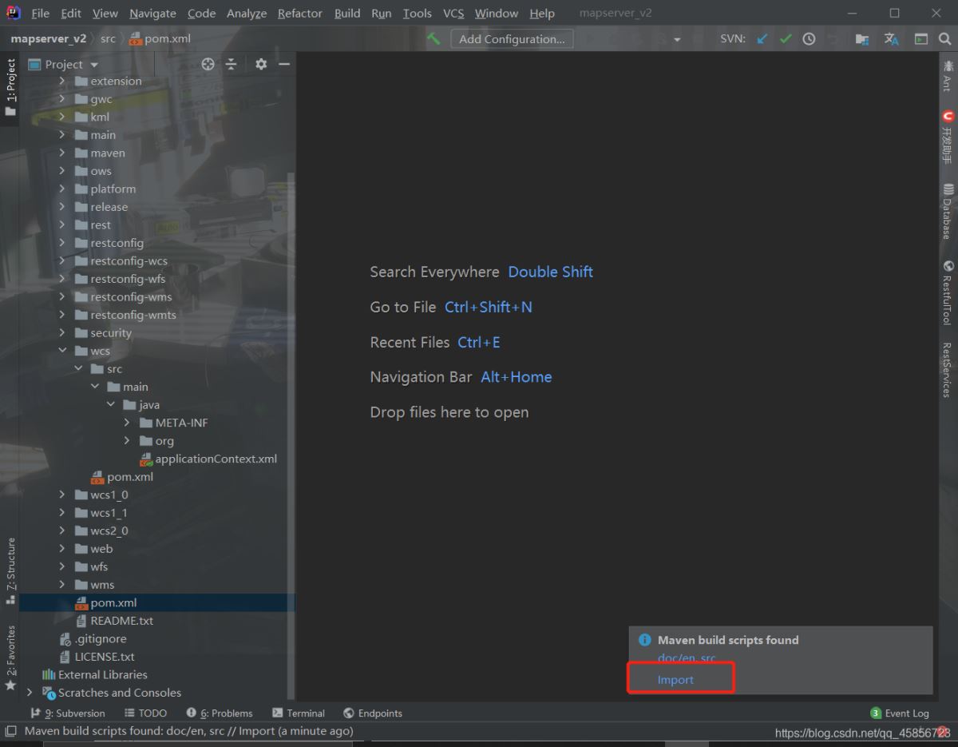Screen dimensions: 958x747
Task: Open the Refactor menu
Action: (x=299, y=14)
